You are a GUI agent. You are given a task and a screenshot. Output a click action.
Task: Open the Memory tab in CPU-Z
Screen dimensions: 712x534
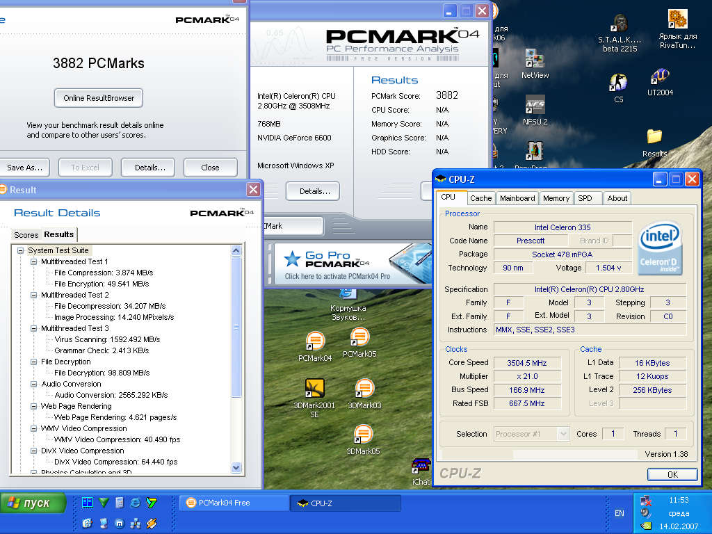(556, 198)
